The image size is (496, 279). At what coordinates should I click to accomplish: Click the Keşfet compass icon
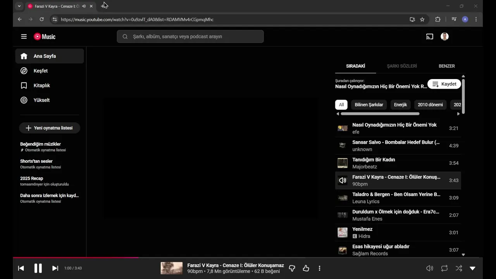[x=24, y=71]
